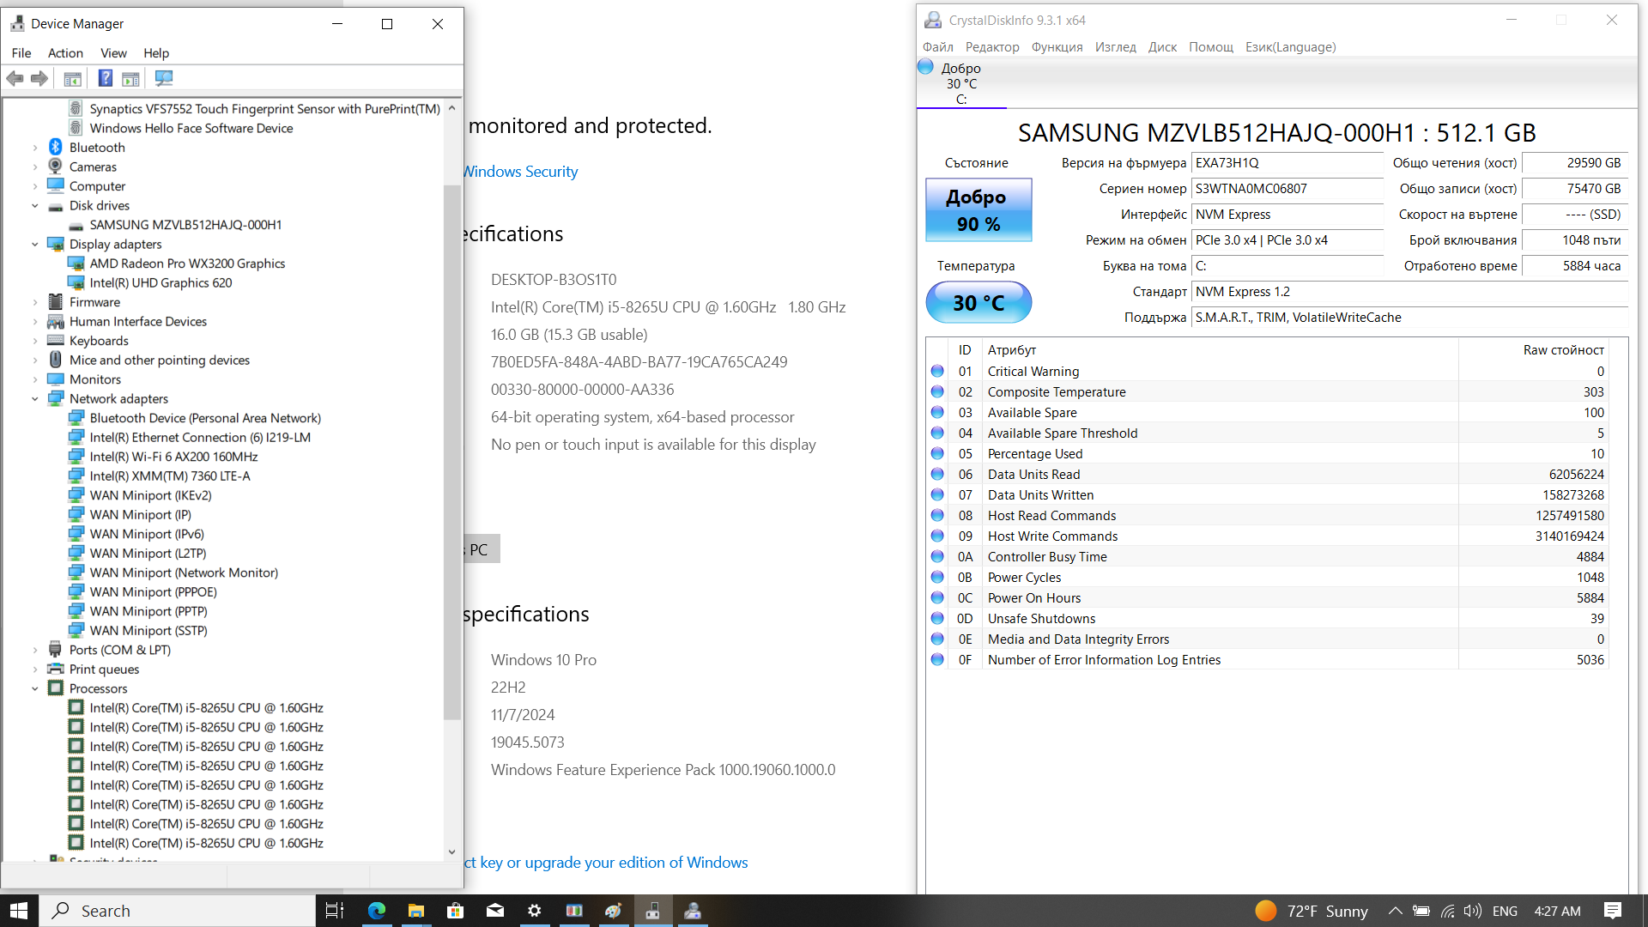Open the Функция menu in CrystalDiskInfo

1057,46
